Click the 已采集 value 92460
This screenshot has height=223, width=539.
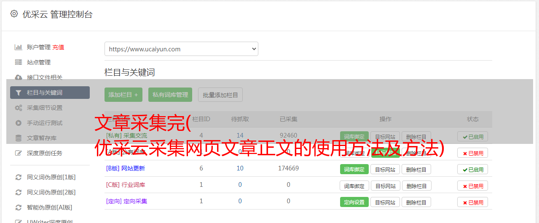288,135
